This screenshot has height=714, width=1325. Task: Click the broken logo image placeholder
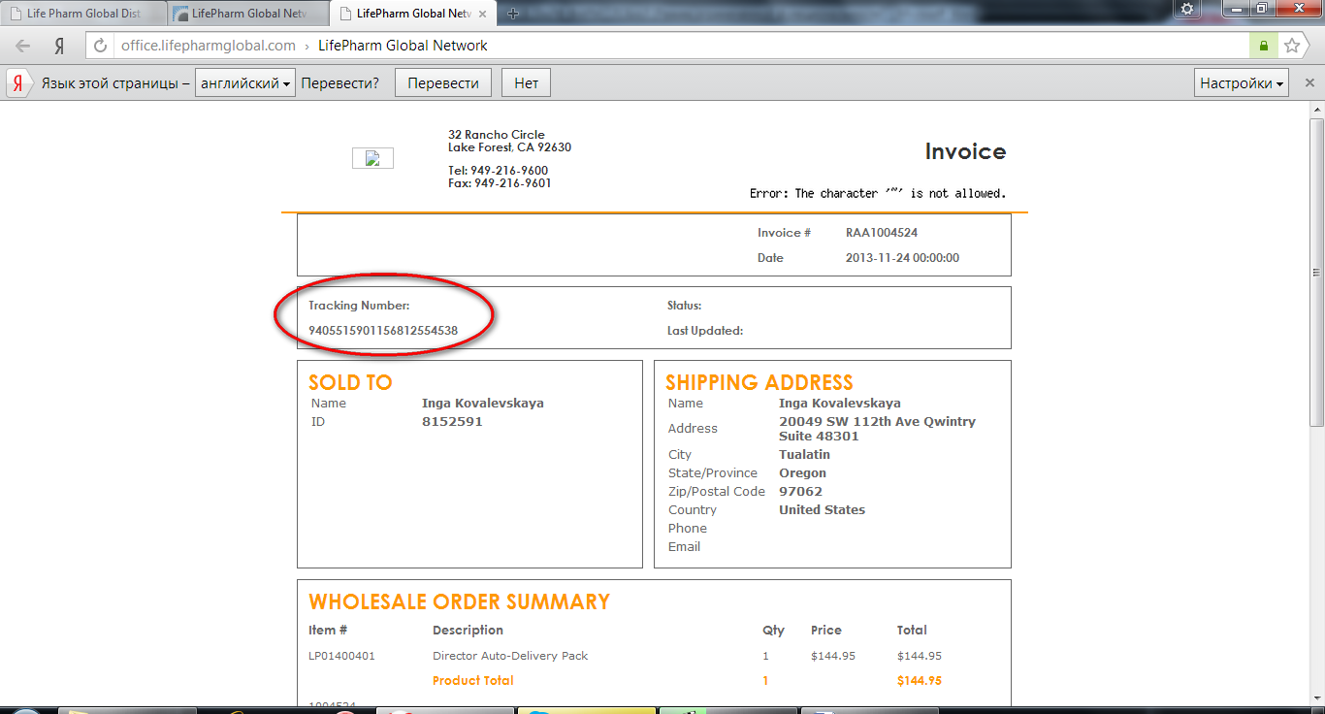pyautogui.click(x=372, y=158)
